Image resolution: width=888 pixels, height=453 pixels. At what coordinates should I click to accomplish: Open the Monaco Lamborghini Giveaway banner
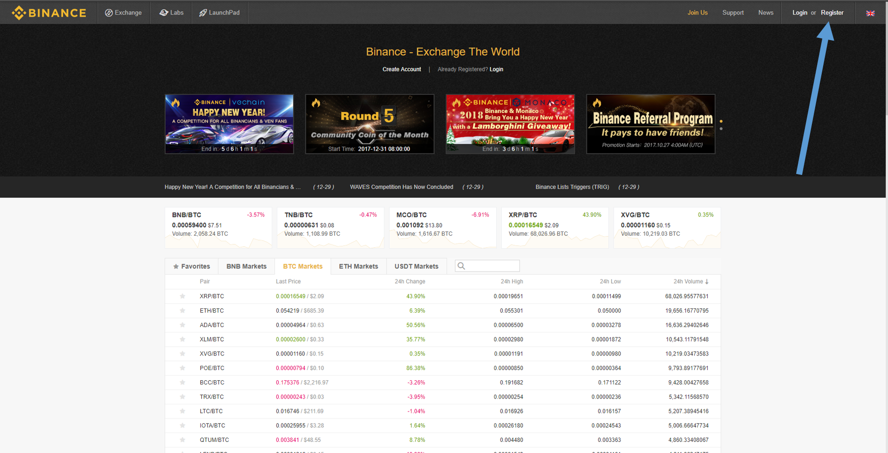(x=510, y=124)
